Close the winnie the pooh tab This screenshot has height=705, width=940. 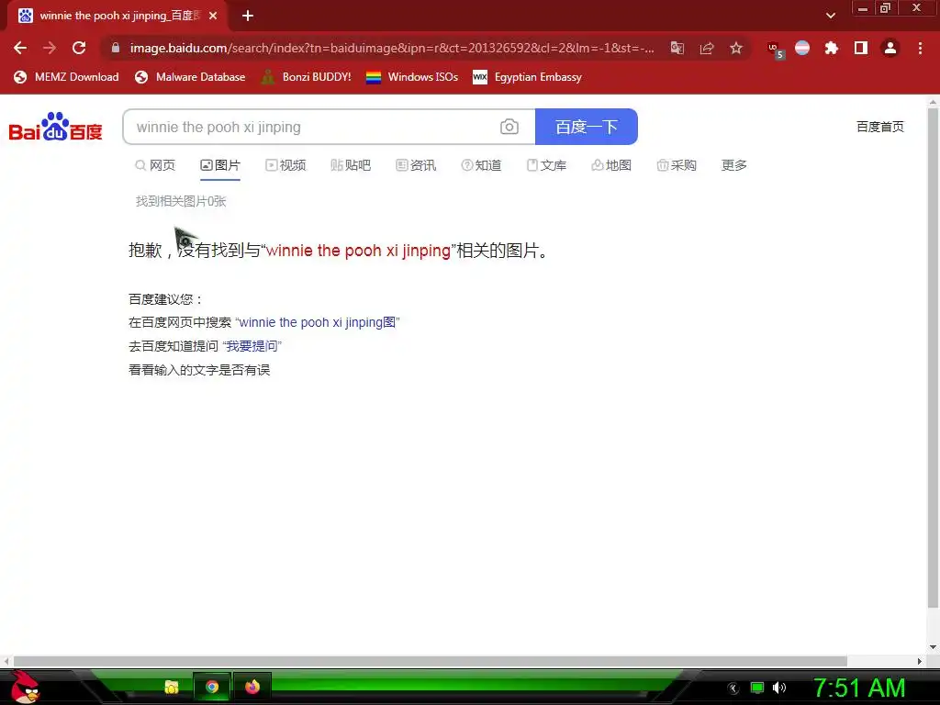(x=213, y=16)
